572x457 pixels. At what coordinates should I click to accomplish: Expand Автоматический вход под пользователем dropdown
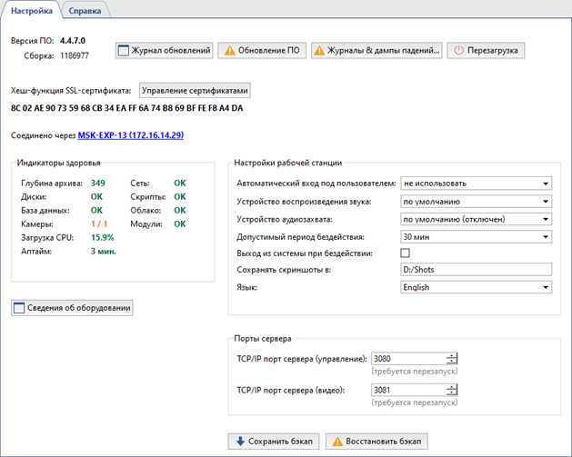476,184
